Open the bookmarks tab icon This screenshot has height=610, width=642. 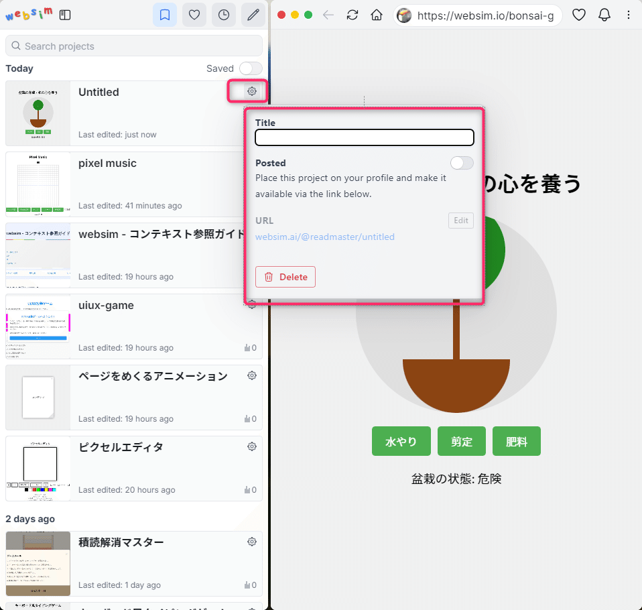[x=165, y=15]
